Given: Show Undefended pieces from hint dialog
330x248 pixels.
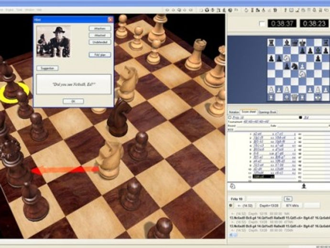Looking at the screenshot, I should (x=100, y=42).
